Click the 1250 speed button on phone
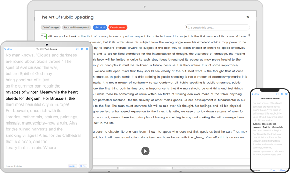 273,170
